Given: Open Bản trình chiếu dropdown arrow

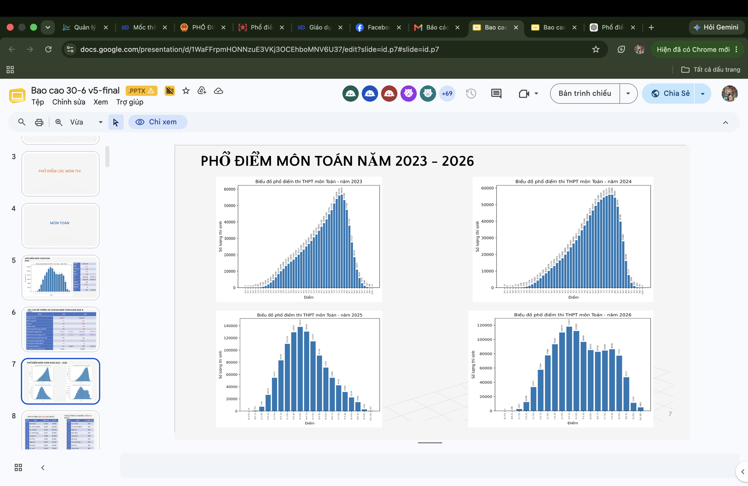Looking at the screenshot, I should [x=628, y=93].
